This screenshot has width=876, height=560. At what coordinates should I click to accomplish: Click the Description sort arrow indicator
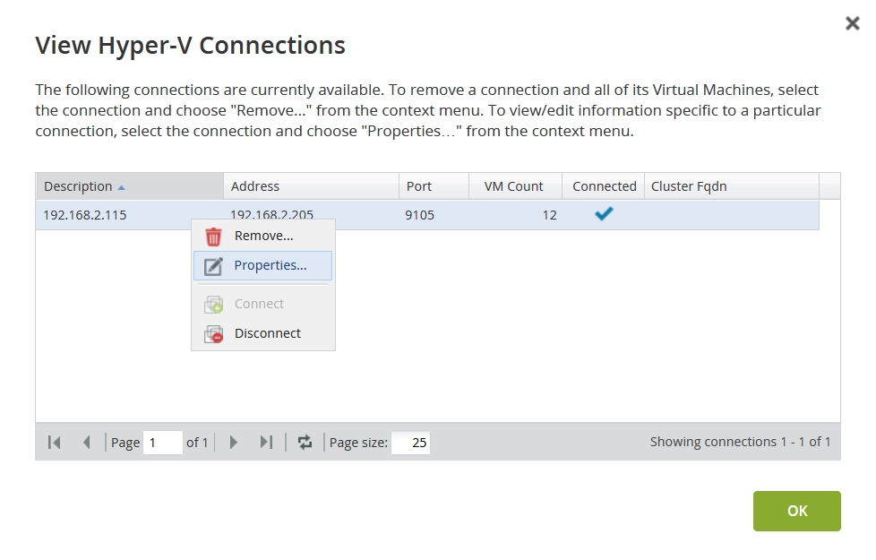tap(121, 188)
